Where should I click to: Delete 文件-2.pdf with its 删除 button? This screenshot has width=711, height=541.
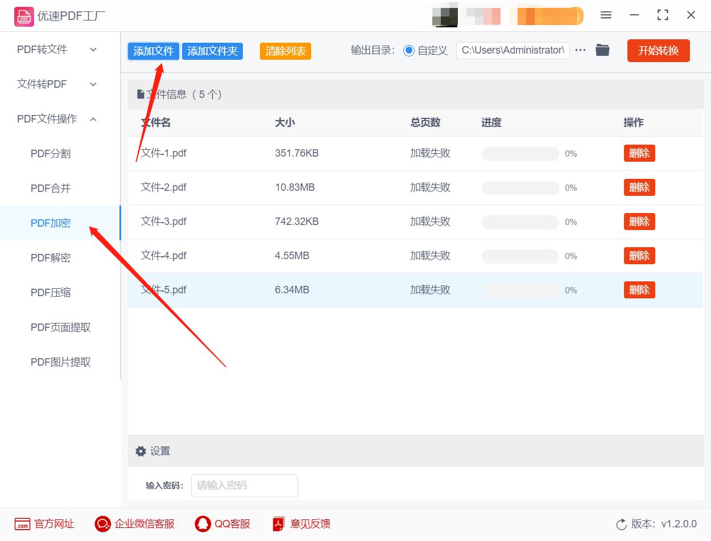pos(639,187)
